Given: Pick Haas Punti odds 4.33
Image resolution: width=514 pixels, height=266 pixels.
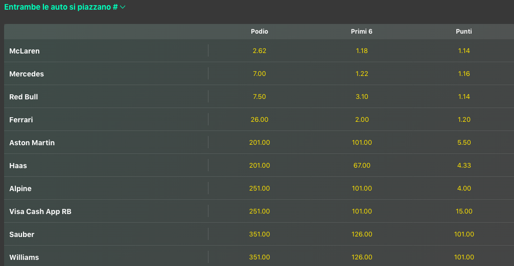Looking at the screenshot, I should point(464,166).
